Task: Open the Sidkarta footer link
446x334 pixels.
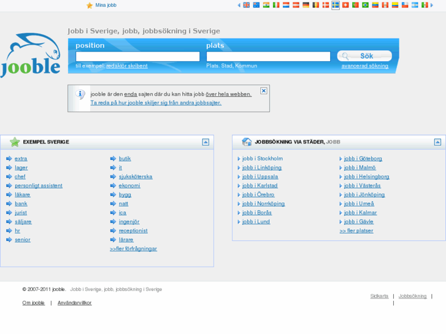Action: click(380, 296)
